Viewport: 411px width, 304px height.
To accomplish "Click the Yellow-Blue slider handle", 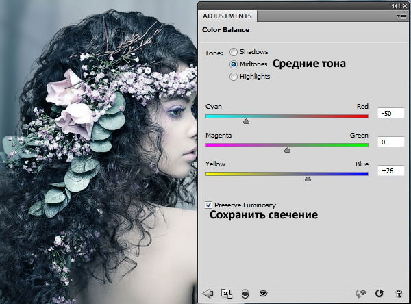I will pos(308,179).
